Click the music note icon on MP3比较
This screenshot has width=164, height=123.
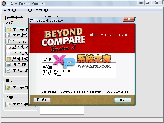(x=9, y=41)
